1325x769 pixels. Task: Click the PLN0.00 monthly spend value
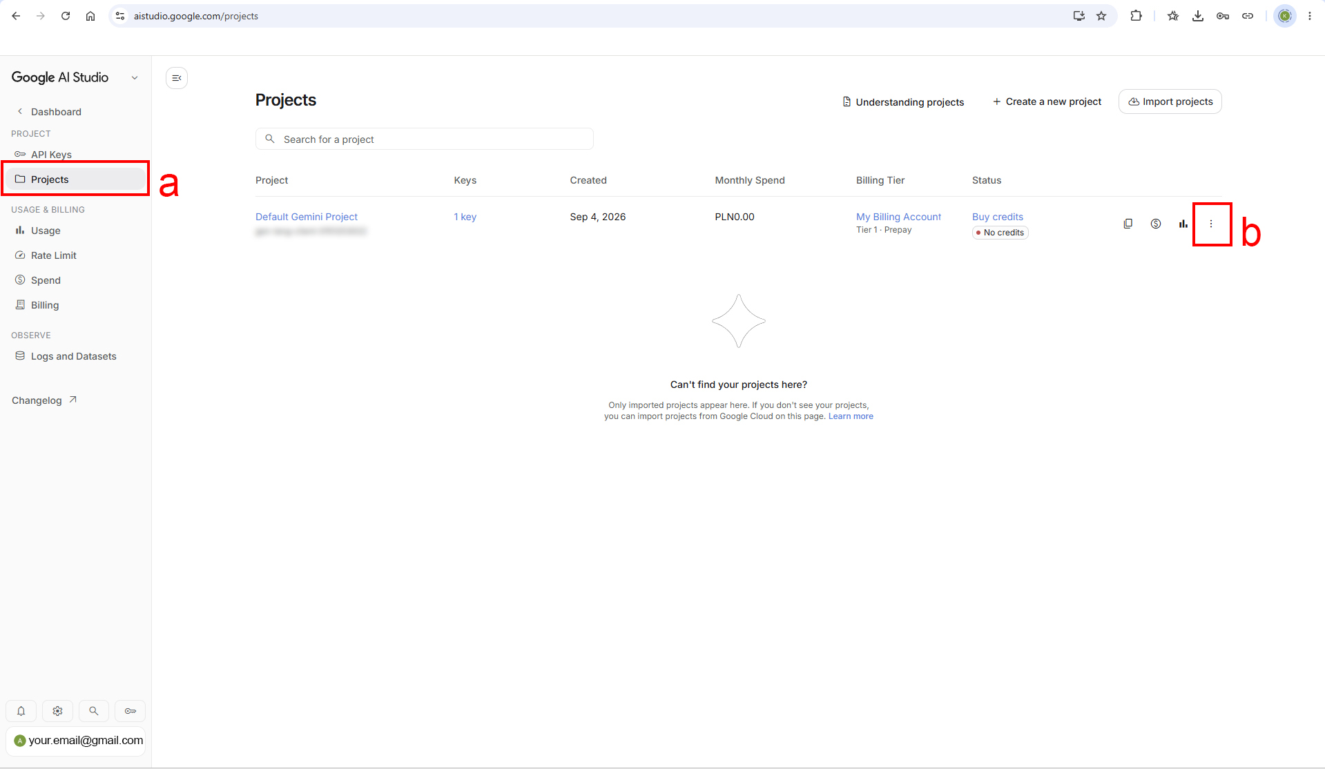735,217
